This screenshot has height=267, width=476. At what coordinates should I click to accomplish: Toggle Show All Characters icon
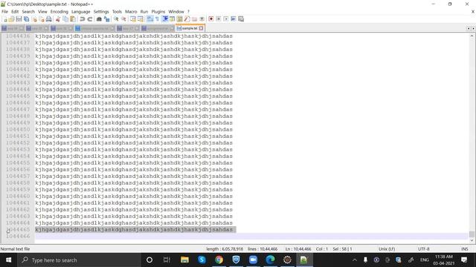point(157,19)
